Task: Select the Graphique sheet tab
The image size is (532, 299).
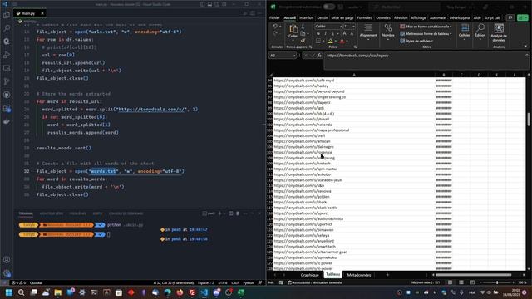Action: click(x=309, y=275)
